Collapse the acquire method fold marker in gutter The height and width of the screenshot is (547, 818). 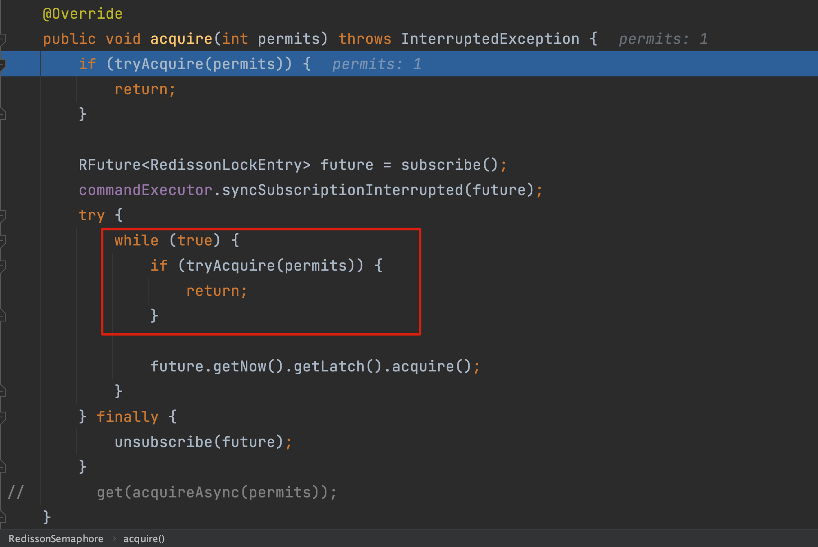[x=2, y=39]
